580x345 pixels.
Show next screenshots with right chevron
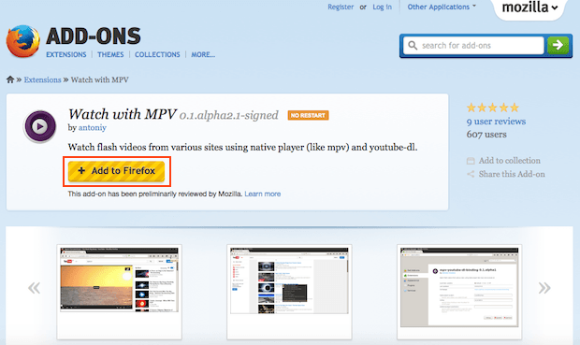(544, 288)
